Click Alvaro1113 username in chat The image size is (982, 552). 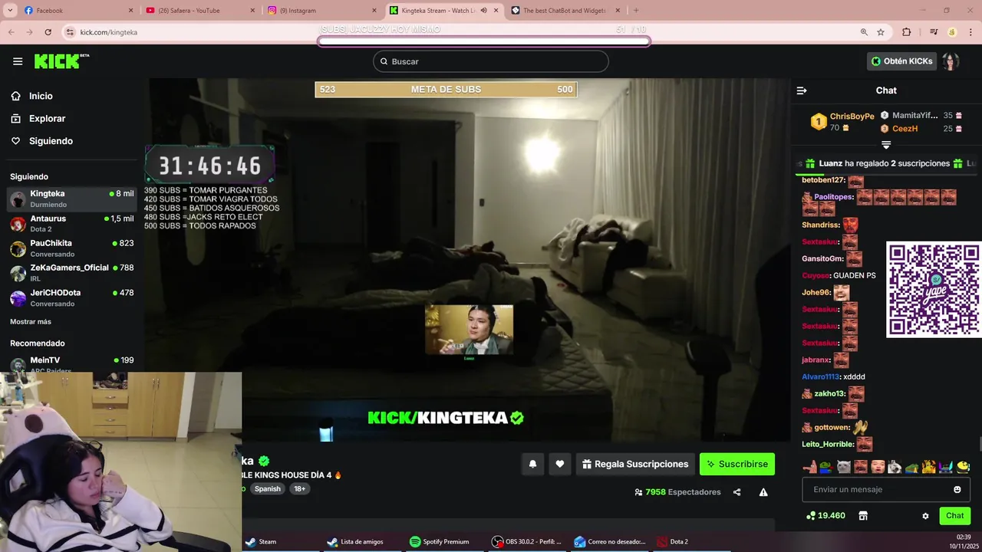[821, 376]
